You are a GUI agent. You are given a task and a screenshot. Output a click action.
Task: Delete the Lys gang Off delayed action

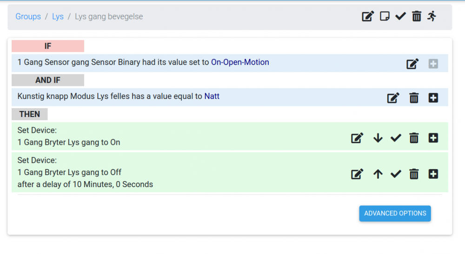(414, 174)
